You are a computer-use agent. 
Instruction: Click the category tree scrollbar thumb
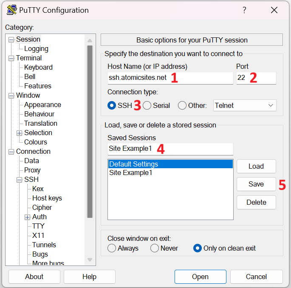click(x=90, y=132)
